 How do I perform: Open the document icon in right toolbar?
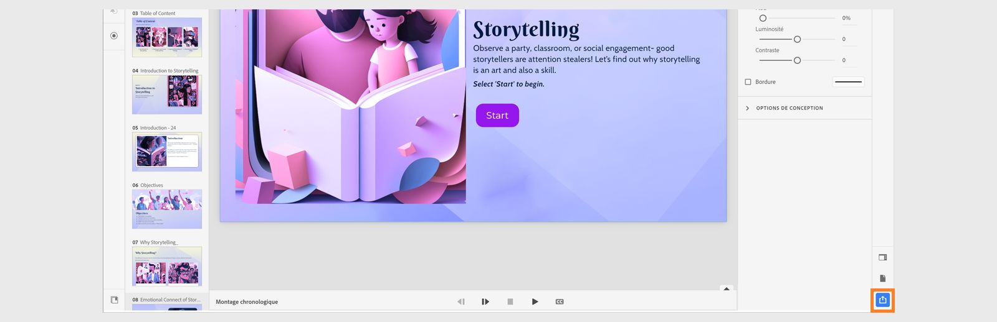pyautogui.click(x=882, y=278)
